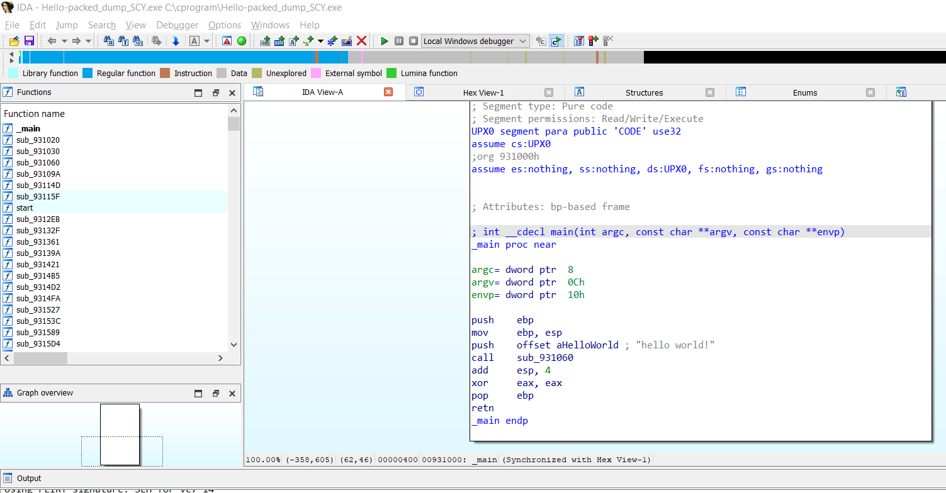The height and width of the screenshot is (493, 946).
Task: Open the Debugger menu
Action: pos(177,25)
